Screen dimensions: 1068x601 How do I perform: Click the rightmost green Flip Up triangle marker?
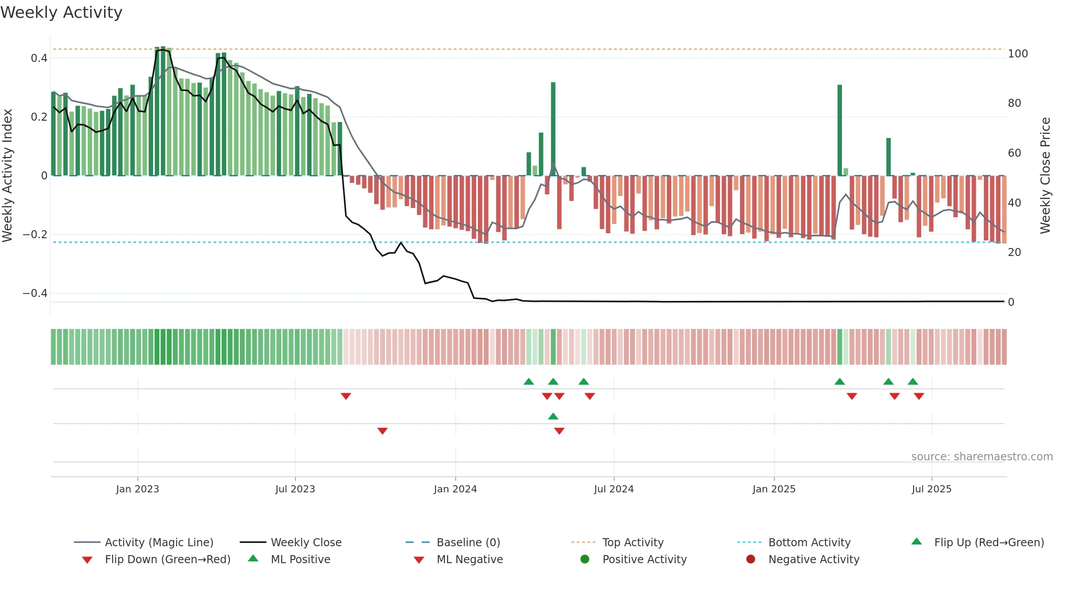[913, 382]
